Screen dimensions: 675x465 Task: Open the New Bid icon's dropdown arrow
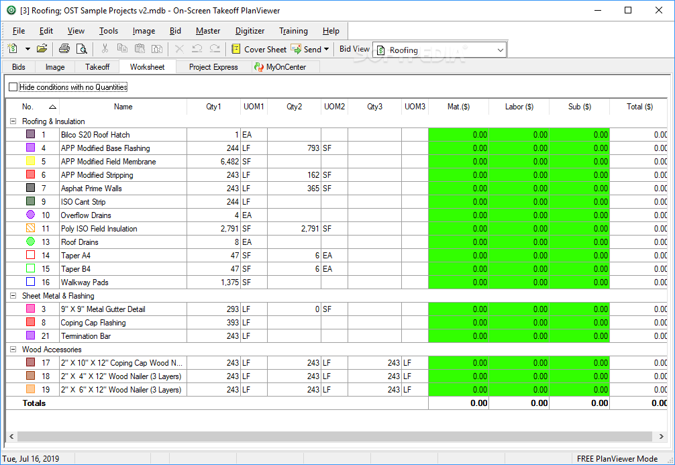(28, 49)
